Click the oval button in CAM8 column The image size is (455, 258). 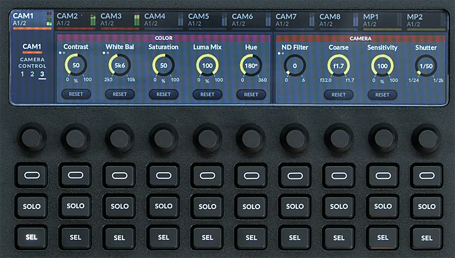point(339,176)
